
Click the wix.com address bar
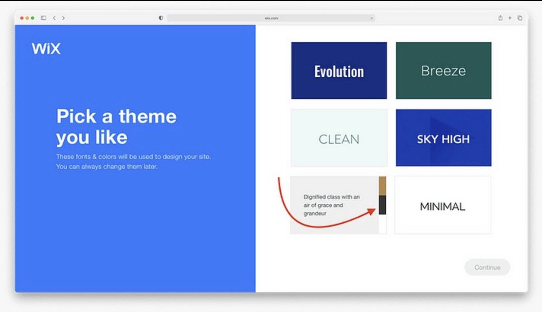pyautogui.click(x=271, y=18)
